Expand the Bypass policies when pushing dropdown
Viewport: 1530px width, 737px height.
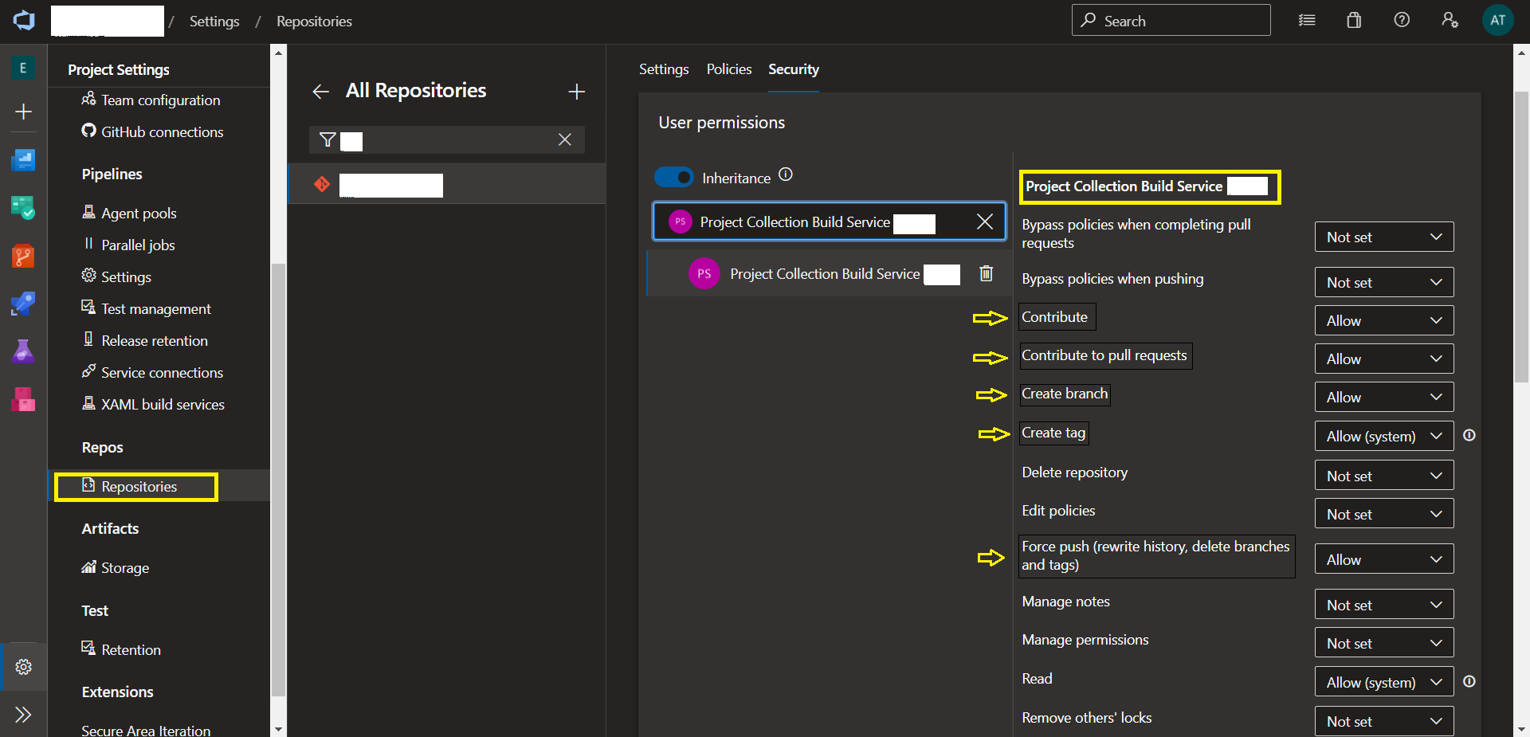[1383, 282]
